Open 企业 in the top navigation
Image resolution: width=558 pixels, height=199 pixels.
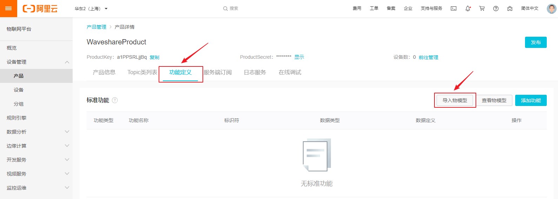[408, 8]
